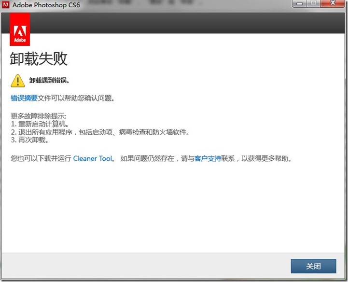Click the yellow warning triangle icon
This screenshot has height=282, width=348.
click(18, 81)
